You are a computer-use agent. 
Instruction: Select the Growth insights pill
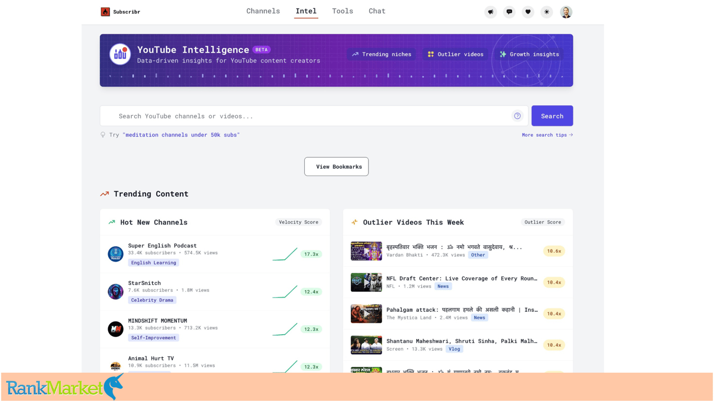(529, 54)
